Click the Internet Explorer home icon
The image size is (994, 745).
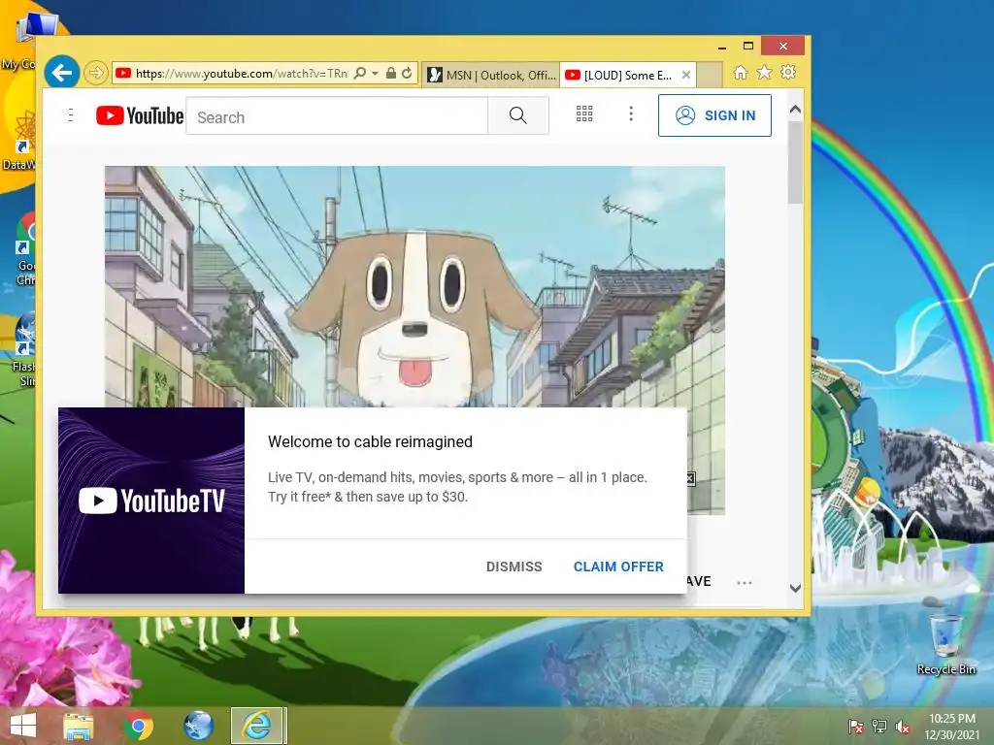pyautogui.click(x=741, y=73)
